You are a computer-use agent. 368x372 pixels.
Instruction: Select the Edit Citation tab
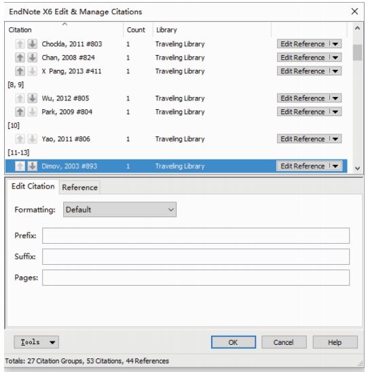[x=33, y=186]
